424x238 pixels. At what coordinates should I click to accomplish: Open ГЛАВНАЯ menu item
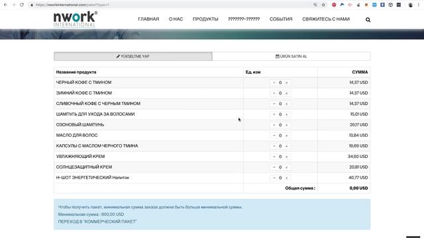(x=148, y=19)
